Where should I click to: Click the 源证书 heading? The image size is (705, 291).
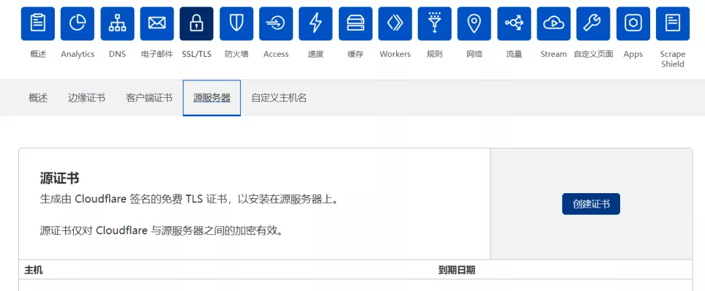click(60, 178)
